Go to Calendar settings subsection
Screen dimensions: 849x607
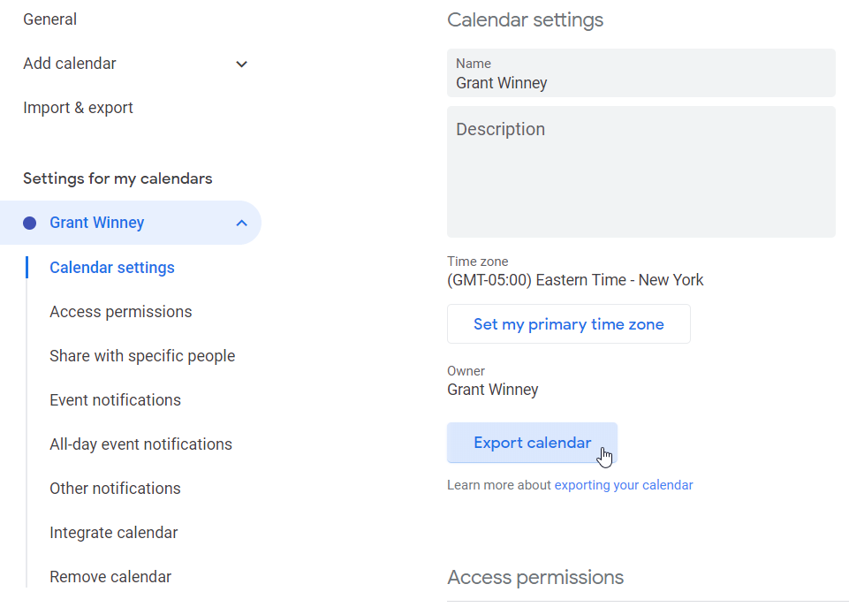coord(112,268)
